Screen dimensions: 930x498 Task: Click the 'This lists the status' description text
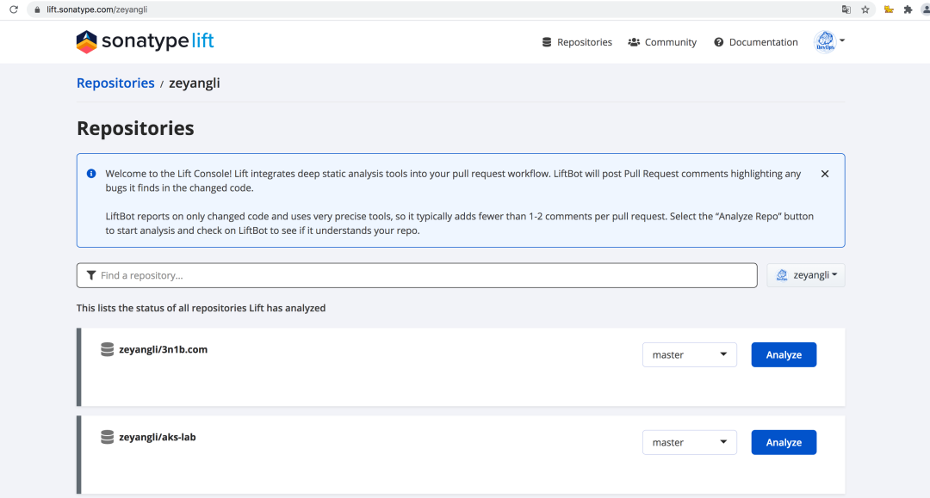(201, 308)
